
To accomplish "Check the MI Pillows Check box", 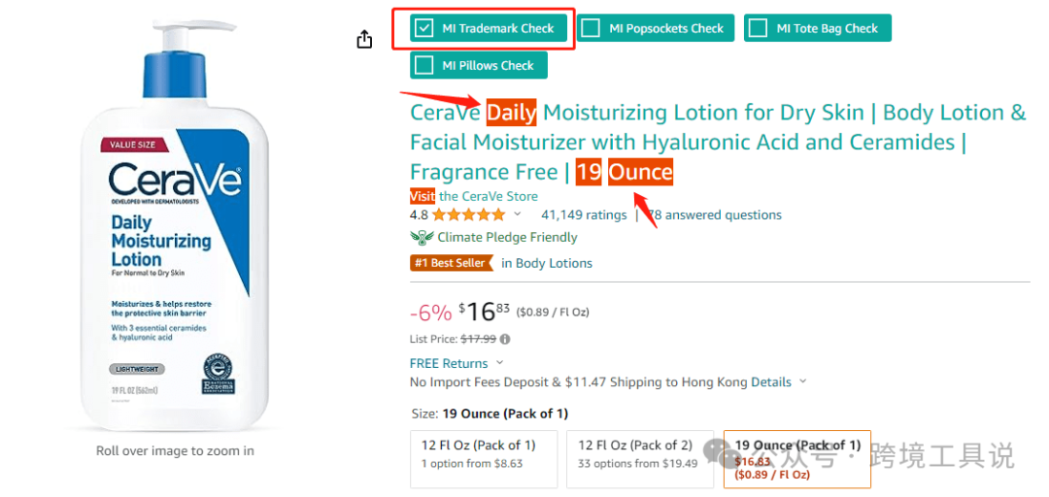I will [423, 65].
